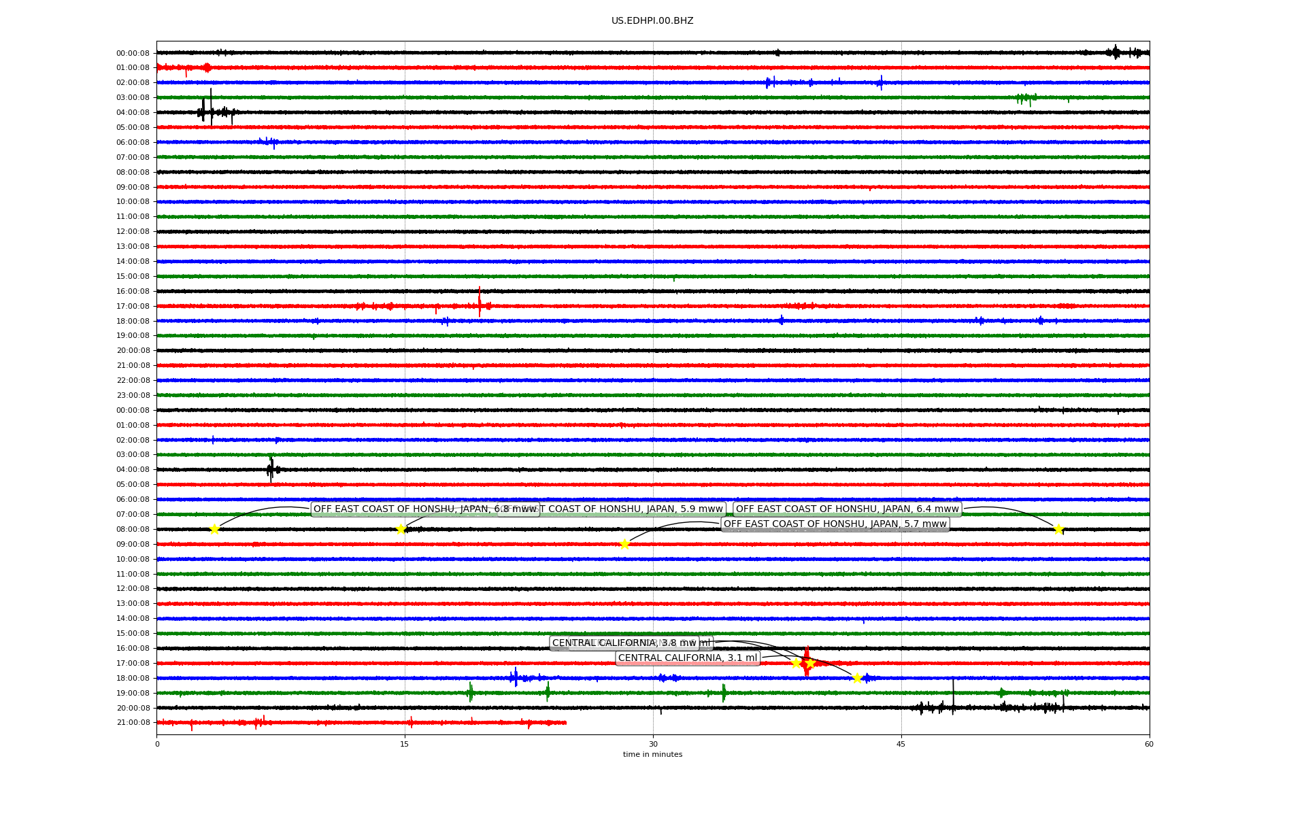
Task: Click the 17:00:08 label of second day
Action: pos(133,663)
